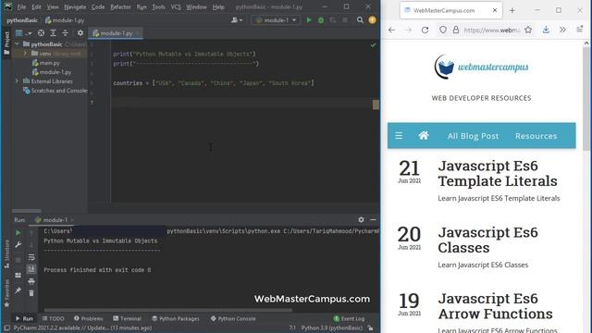Toggle scroll to end of output
The height and width of the screenshot is (333, 592).
31,269
